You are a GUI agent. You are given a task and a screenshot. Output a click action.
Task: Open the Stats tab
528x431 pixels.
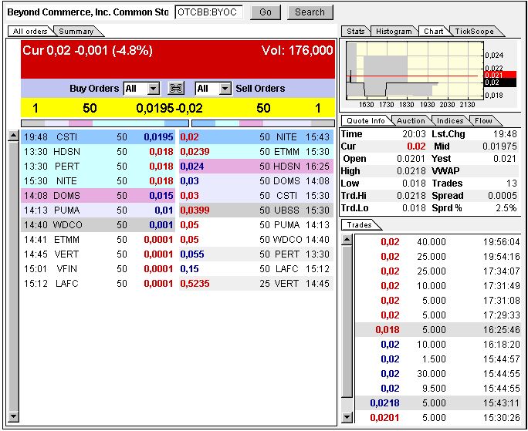(x=356, y=32)
